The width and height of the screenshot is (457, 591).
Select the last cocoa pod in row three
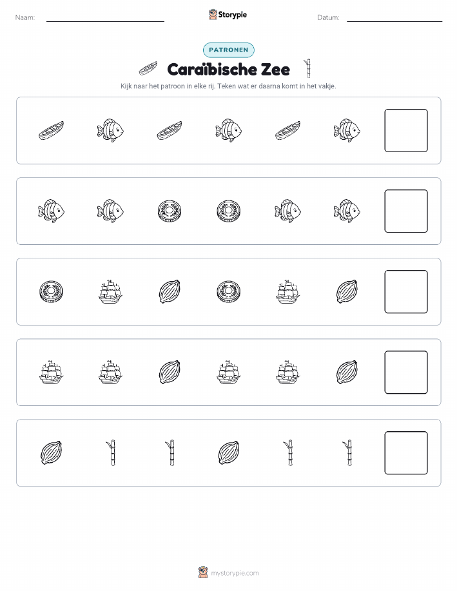click(347, 292)
